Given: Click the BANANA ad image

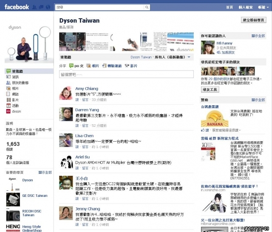Looking at the screenshot, I should (x=215, y=119).
